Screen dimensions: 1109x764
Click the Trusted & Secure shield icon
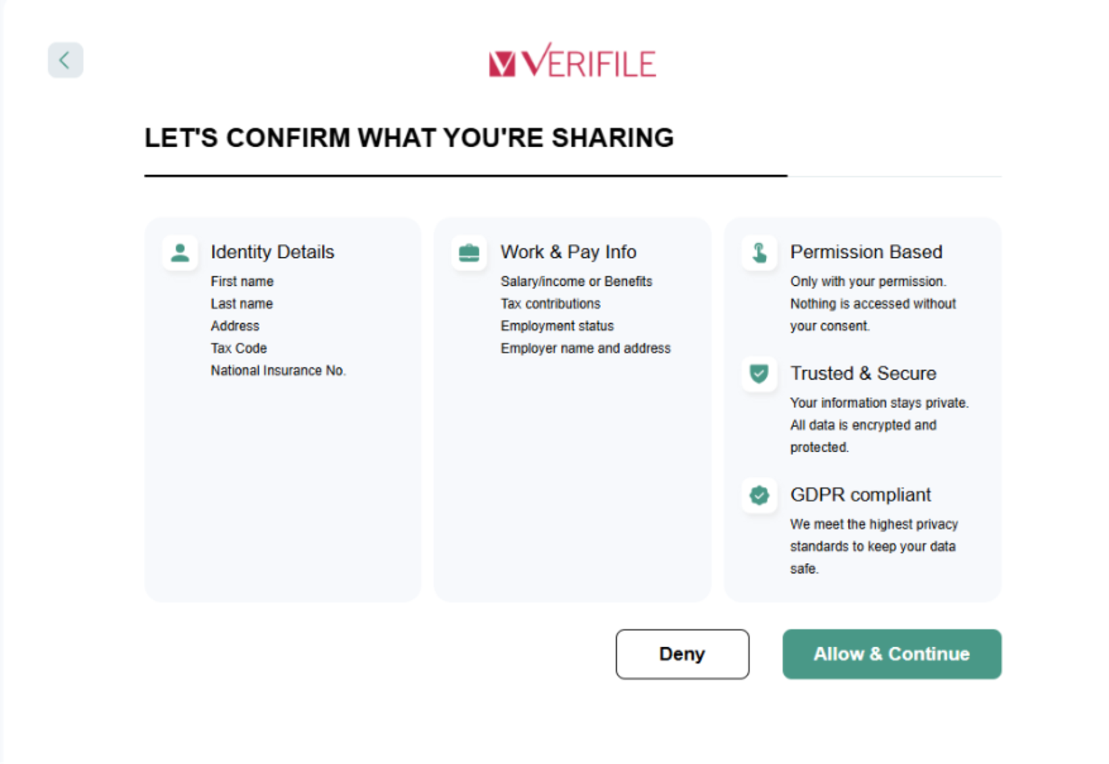(x=759, y=374)
